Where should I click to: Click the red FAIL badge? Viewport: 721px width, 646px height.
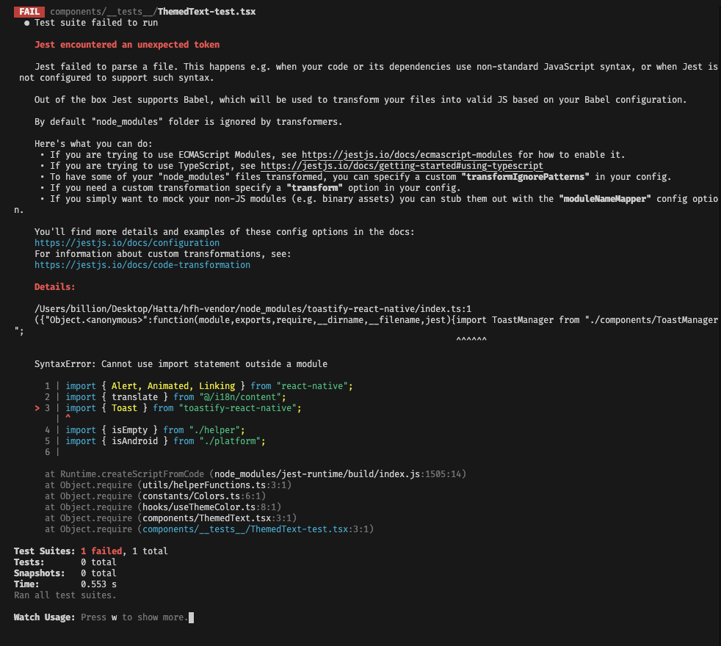(29, 12)
